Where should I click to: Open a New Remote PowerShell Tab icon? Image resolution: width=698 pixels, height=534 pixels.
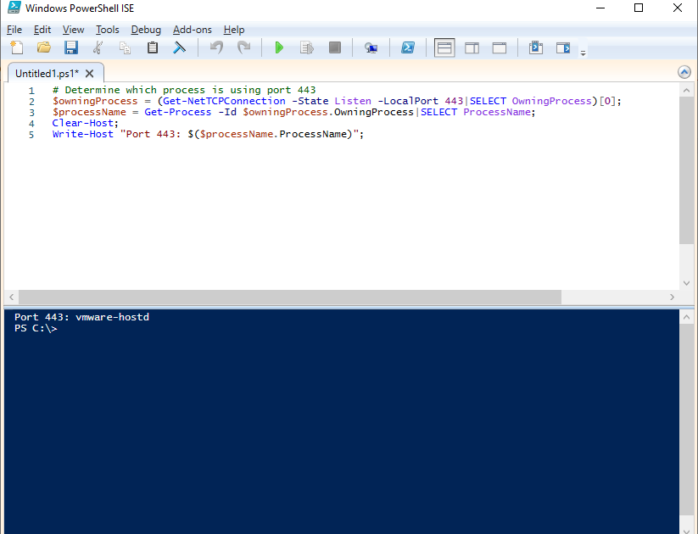[371, 47]
